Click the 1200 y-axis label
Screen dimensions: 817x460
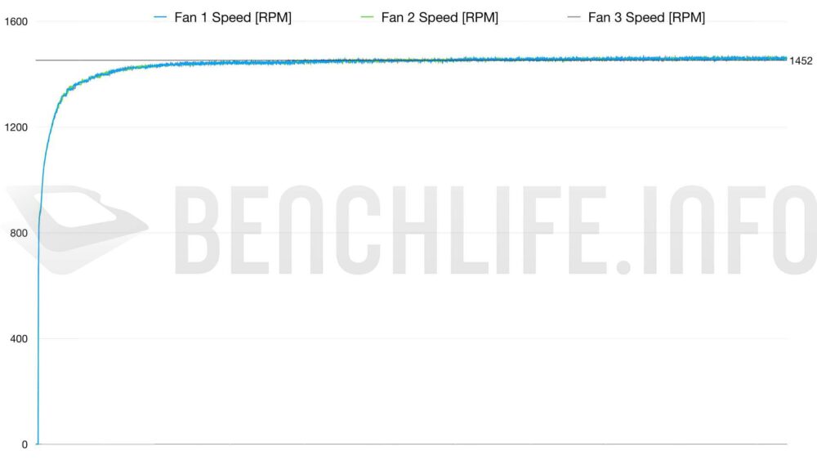16,127
